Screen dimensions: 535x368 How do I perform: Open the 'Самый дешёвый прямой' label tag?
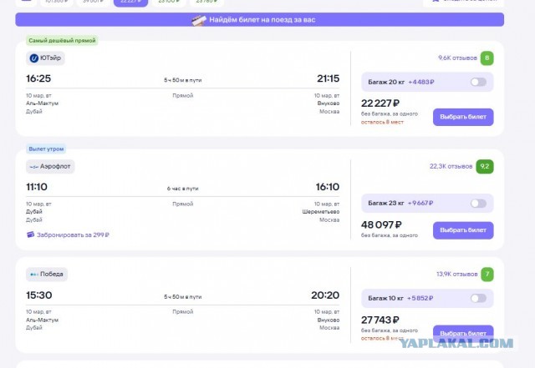tap(62, 41)
